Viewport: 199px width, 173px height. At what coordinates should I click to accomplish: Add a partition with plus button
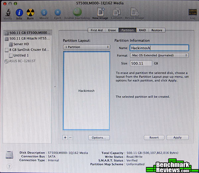click(65, 138)
